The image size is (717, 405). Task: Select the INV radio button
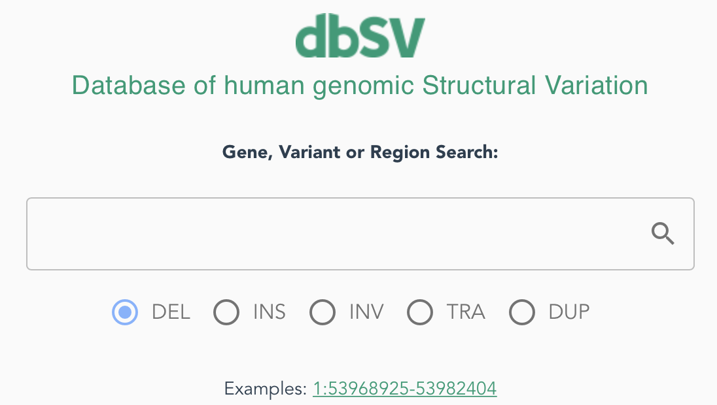click(x=323, y=312)
